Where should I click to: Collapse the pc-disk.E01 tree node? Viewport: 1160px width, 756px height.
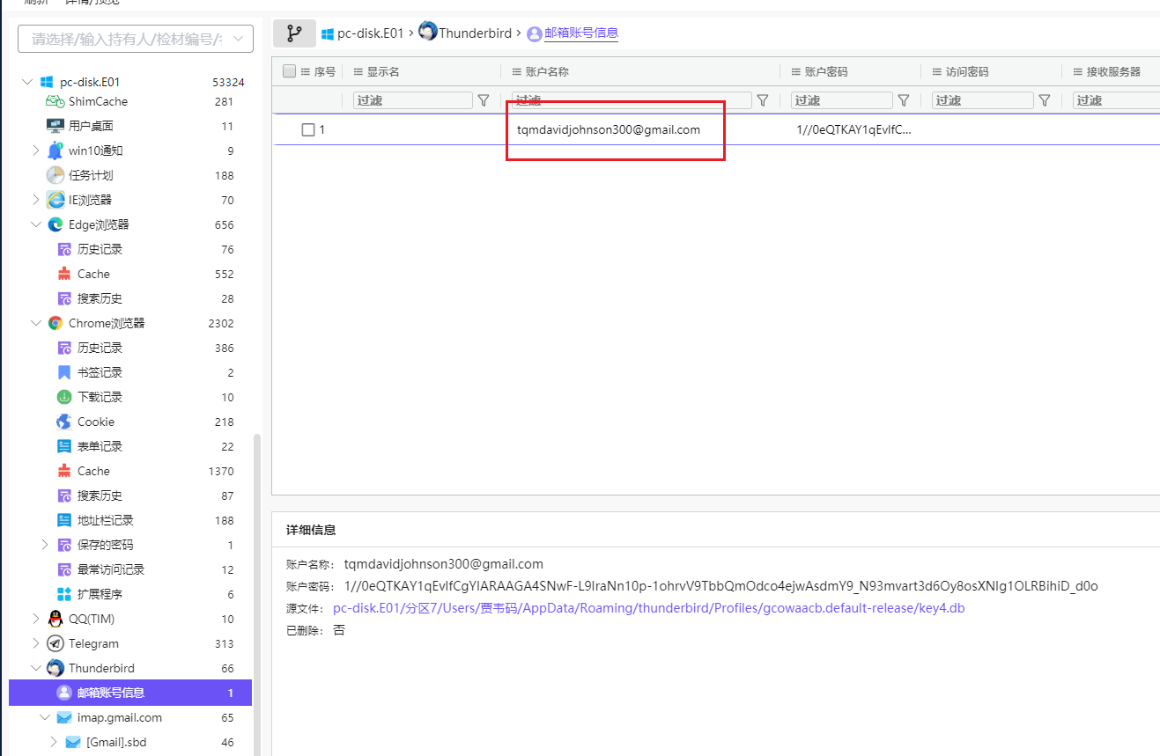coord(26,82)
